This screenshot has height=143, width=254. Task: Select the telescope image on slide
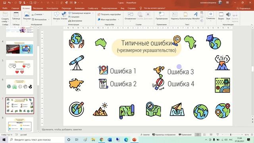tap(77, 63)
